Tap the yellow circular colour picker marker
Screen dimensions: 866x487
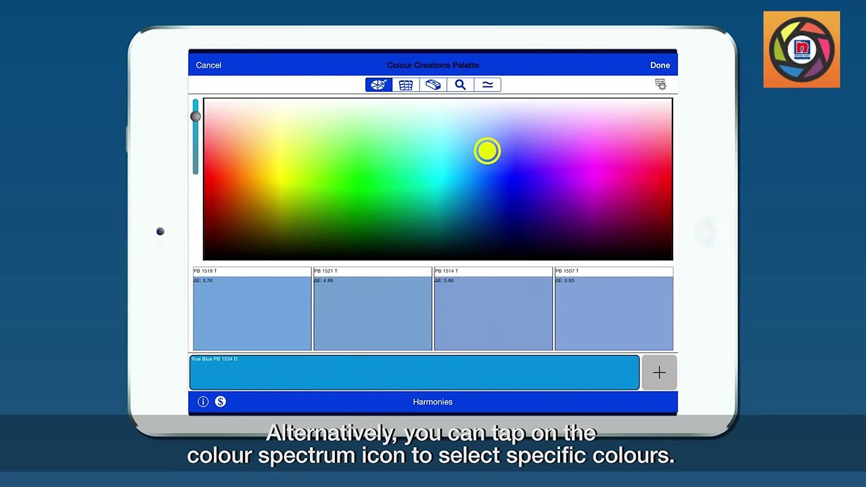(x=487, y=152)
